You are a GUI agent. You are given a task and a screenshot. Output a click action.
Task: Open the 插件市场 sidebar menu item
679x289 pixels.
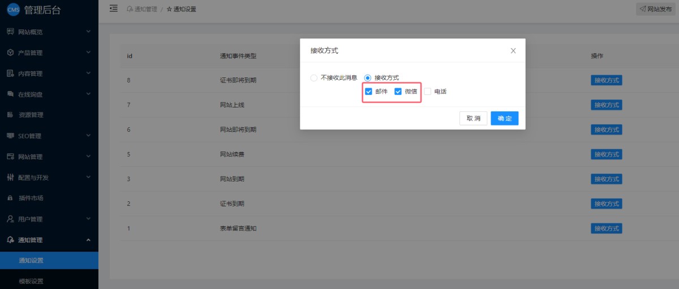49,198
